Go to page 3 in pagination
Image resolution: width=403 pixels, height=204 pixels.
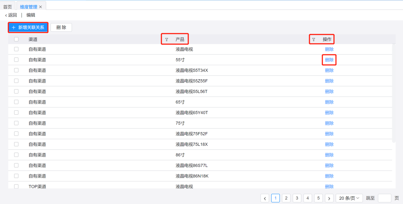[297, 198]
